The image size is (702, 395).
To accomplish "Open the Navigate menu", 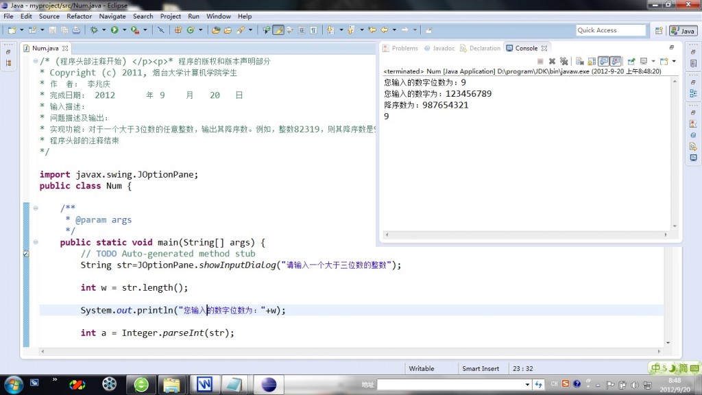I will 112,16.
